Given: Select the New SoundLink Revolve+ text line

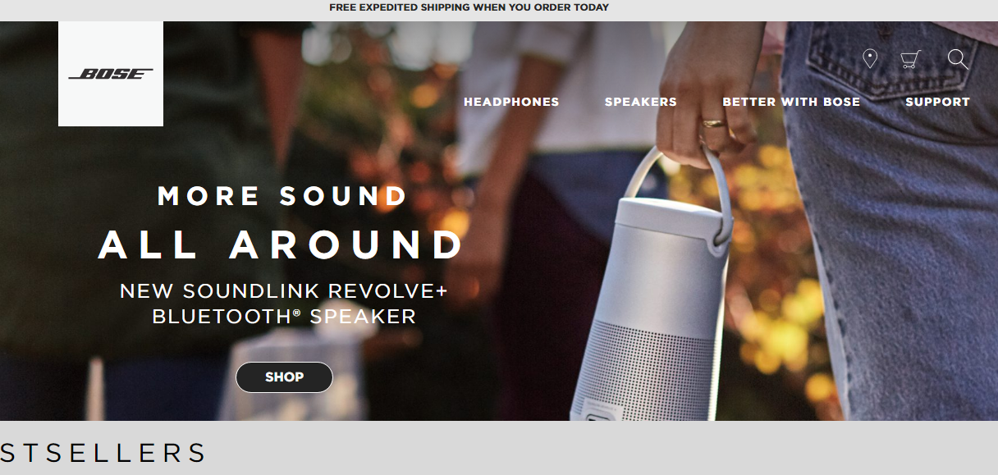Looking at the screenshot, I should tap(284, 291).
